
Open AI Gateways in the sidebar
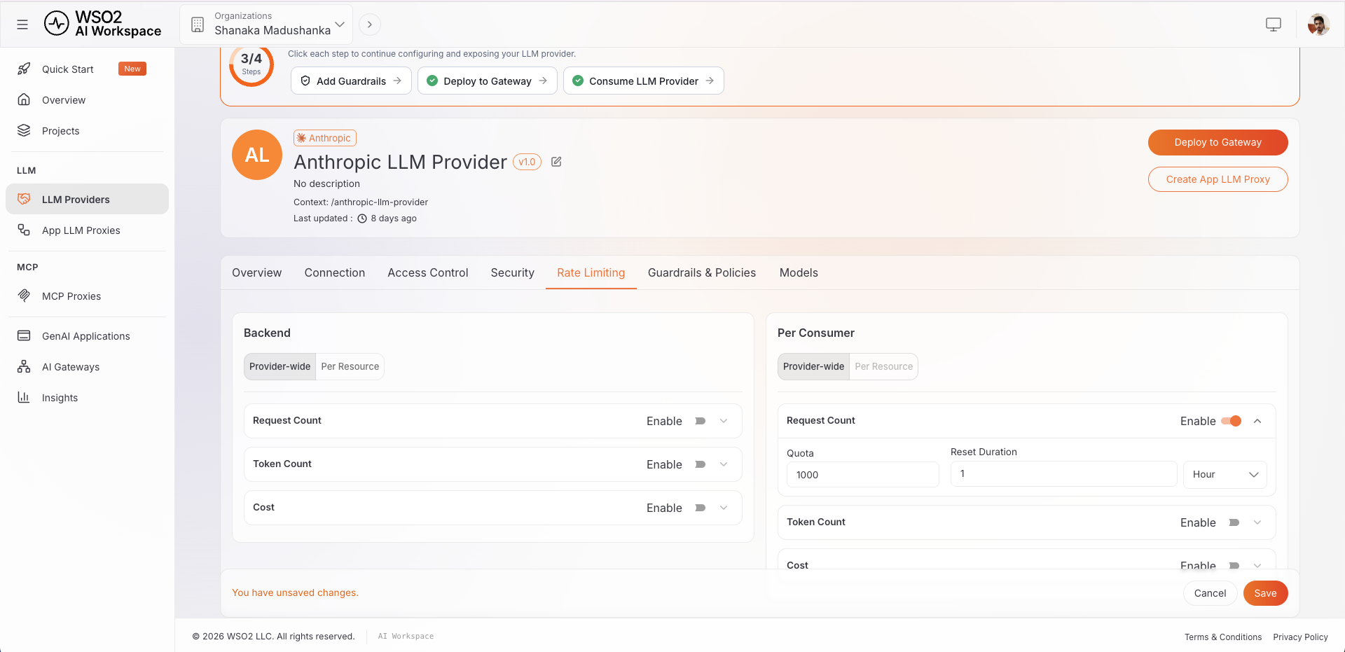coord(87,367)
